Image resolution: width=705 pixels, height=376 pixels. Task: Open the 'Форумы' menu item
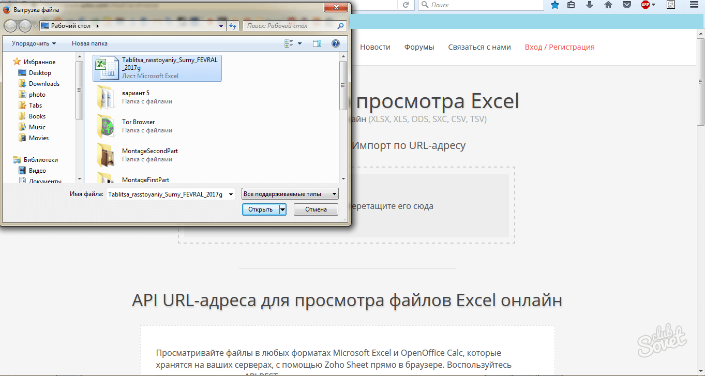tap(419, 47)
